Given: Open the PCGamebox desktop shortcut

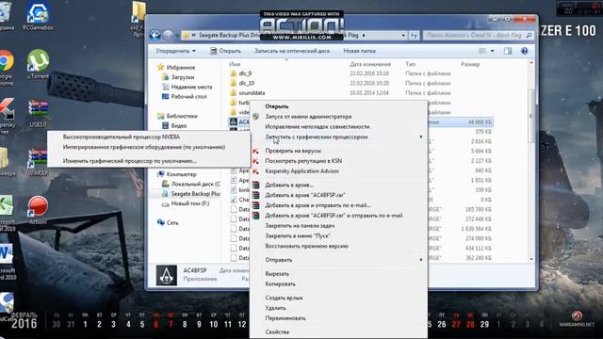Looking at the screenshot, I should click(x=38, y=15).
